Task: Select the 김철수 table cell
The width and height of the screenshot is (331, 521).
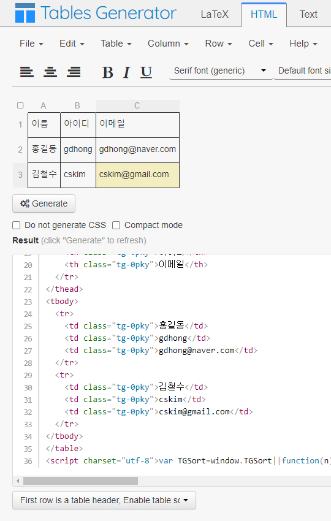Action: pos(44,175)
